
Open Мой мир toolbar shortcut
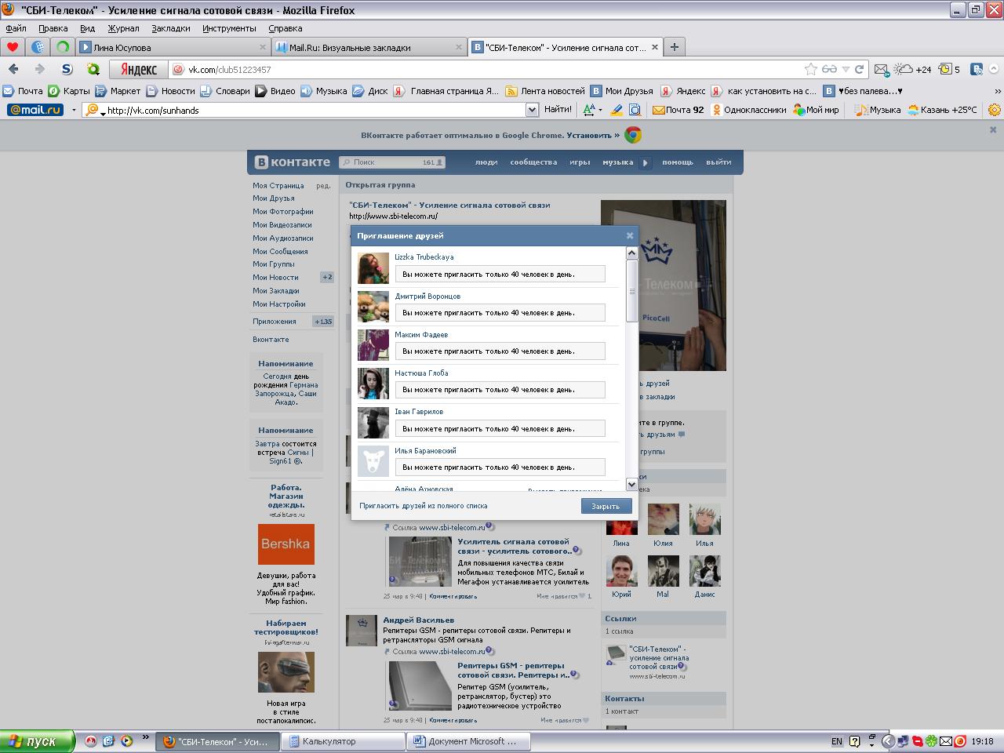[x=816, y=110]
